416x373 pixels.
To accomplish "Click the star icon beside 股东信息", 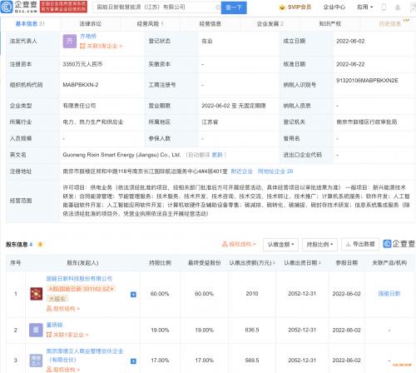I will tap(40, 244).
